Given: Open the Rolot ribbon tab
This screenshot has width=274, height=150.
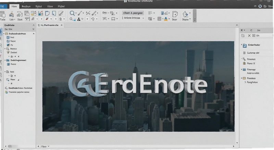Looking at the screenshot, I should (39, 6).
